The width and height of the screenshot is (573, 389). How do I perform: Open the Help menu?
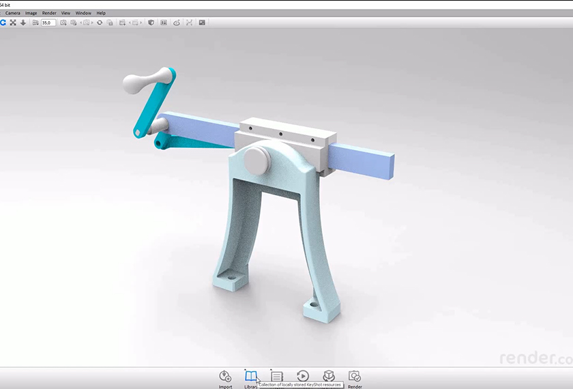click(x=101, y=13)
